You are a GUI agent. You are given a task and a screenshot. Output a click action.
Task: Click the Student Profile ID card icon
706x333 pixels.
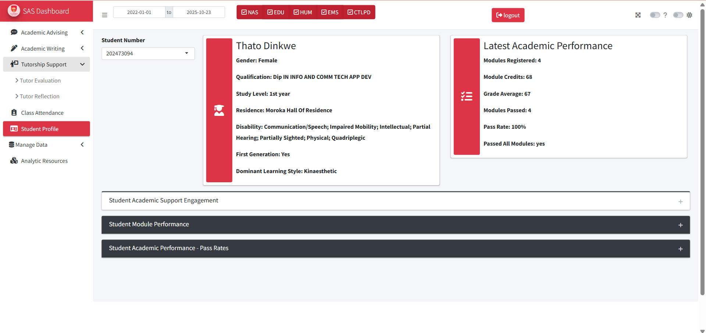point(14,129)
